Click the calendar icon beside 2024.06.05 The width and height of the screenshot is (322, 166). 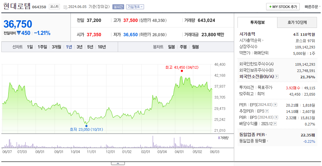click(65, 7)
